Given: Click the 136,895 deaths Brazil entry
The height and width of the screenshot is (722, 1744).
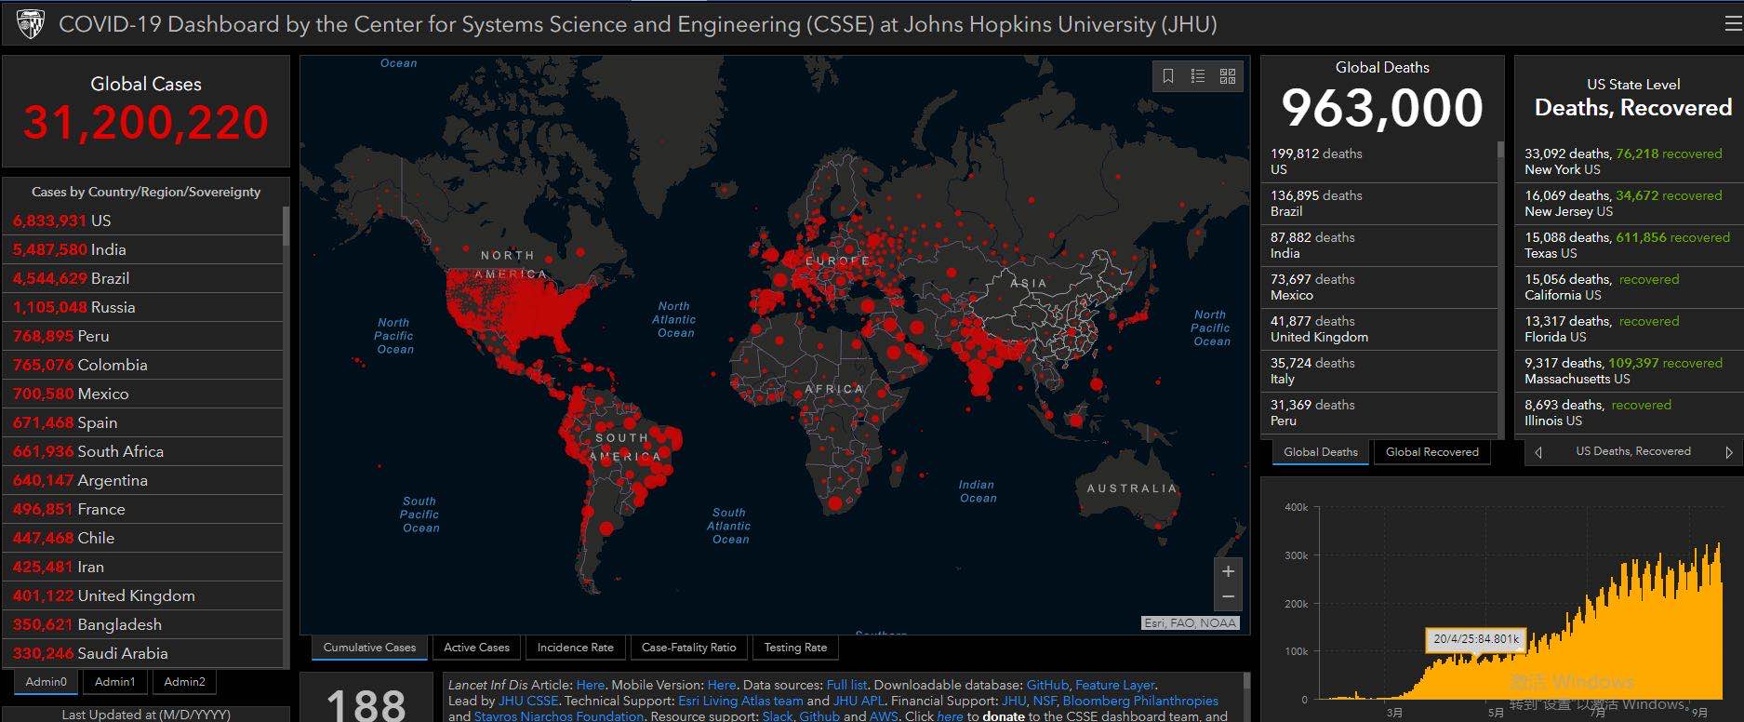Looking at the screenshot, I should click(x=1379, y=204).
